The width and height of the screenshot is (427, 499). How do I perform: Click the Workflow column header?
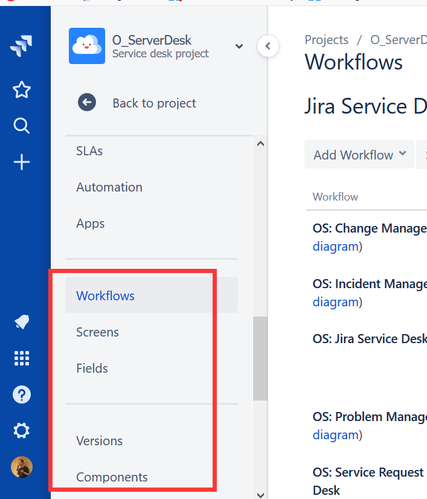coord(335,197)
